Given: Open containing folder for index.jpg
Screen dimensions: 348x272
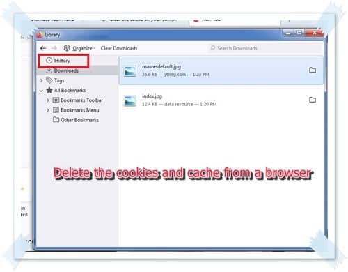Looking at the screenshot, I should click(313, 100).
